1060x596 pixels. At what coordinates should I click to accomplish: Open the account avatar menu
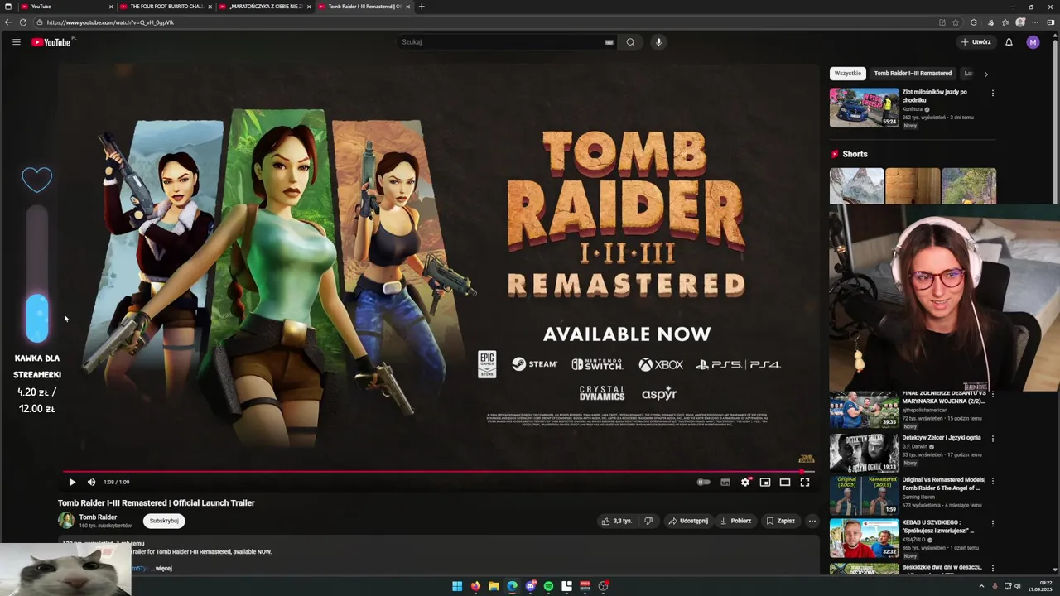pos(1033,42)
